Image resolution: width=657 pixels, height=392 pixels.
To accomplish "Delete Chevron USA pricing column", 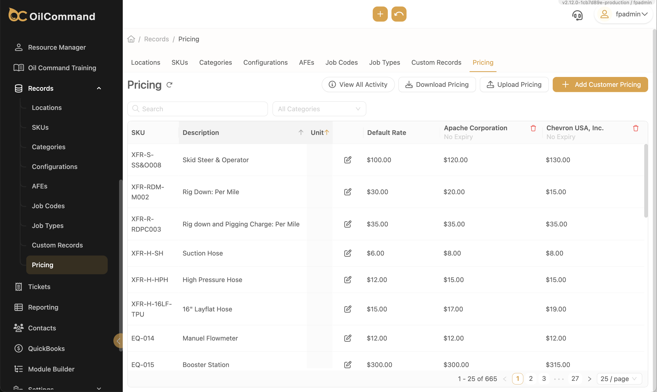I will (636, 128).
